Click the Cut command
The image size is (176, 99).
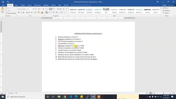(7, 8)
